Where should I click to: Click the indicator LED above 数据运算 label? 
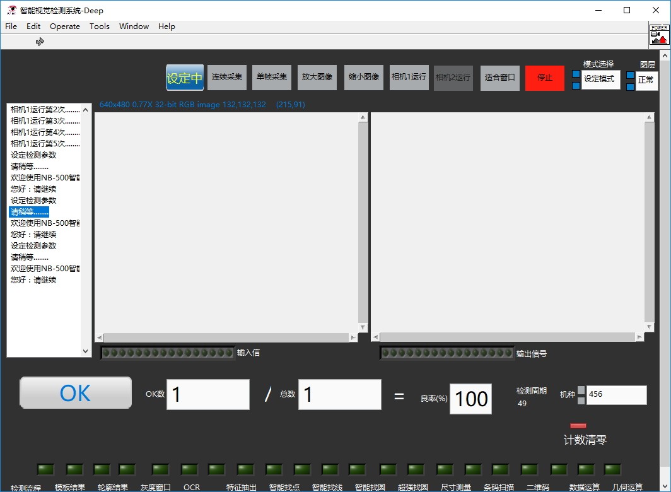click(586, 469)
